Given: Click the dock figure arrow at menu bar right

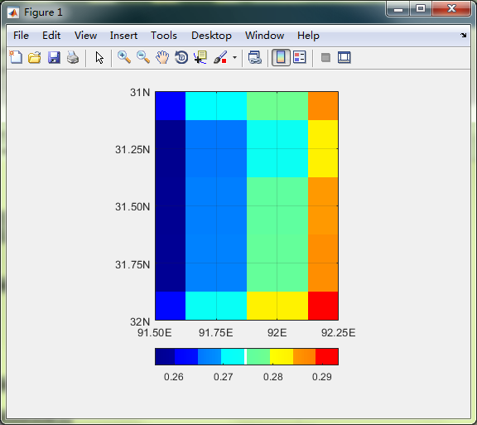Looking at the screenshot, I should coord(463,36).
